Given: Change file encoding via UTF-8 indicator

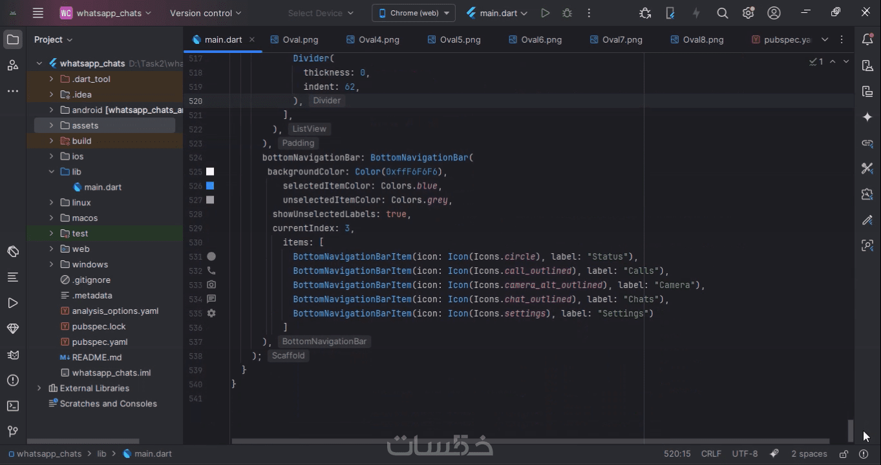Looking at the screenshot, I should (x=745, y=454).
